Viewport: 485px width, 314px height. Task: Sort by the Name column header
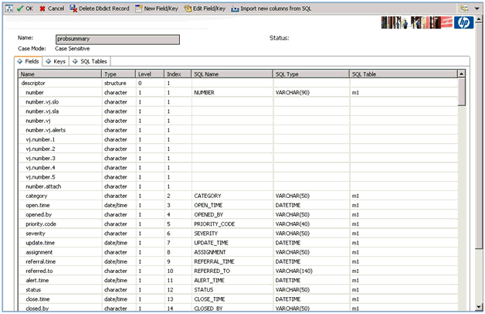pyautogui.click(x=60, y=74)
